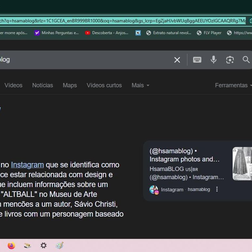Expand the Mais dropdown
Screen dimensions: 252x252
click(140, 85)
